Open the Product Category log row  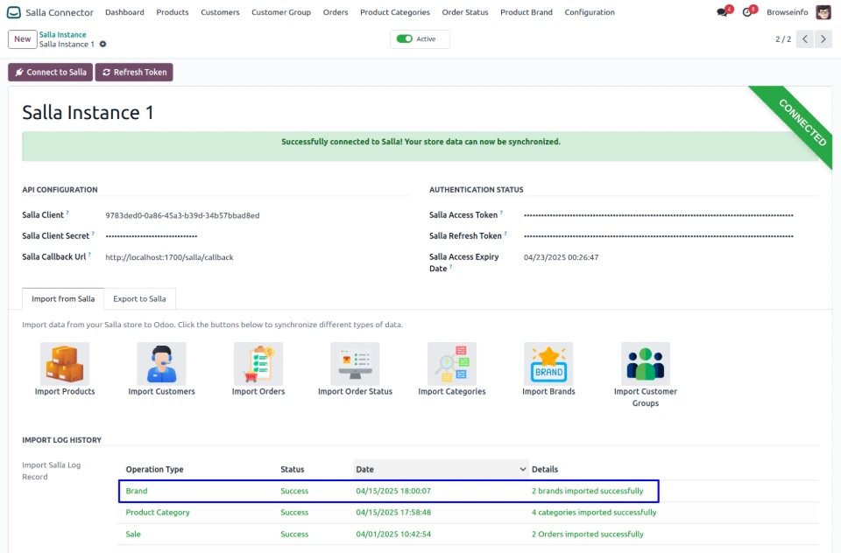[158, 513]
